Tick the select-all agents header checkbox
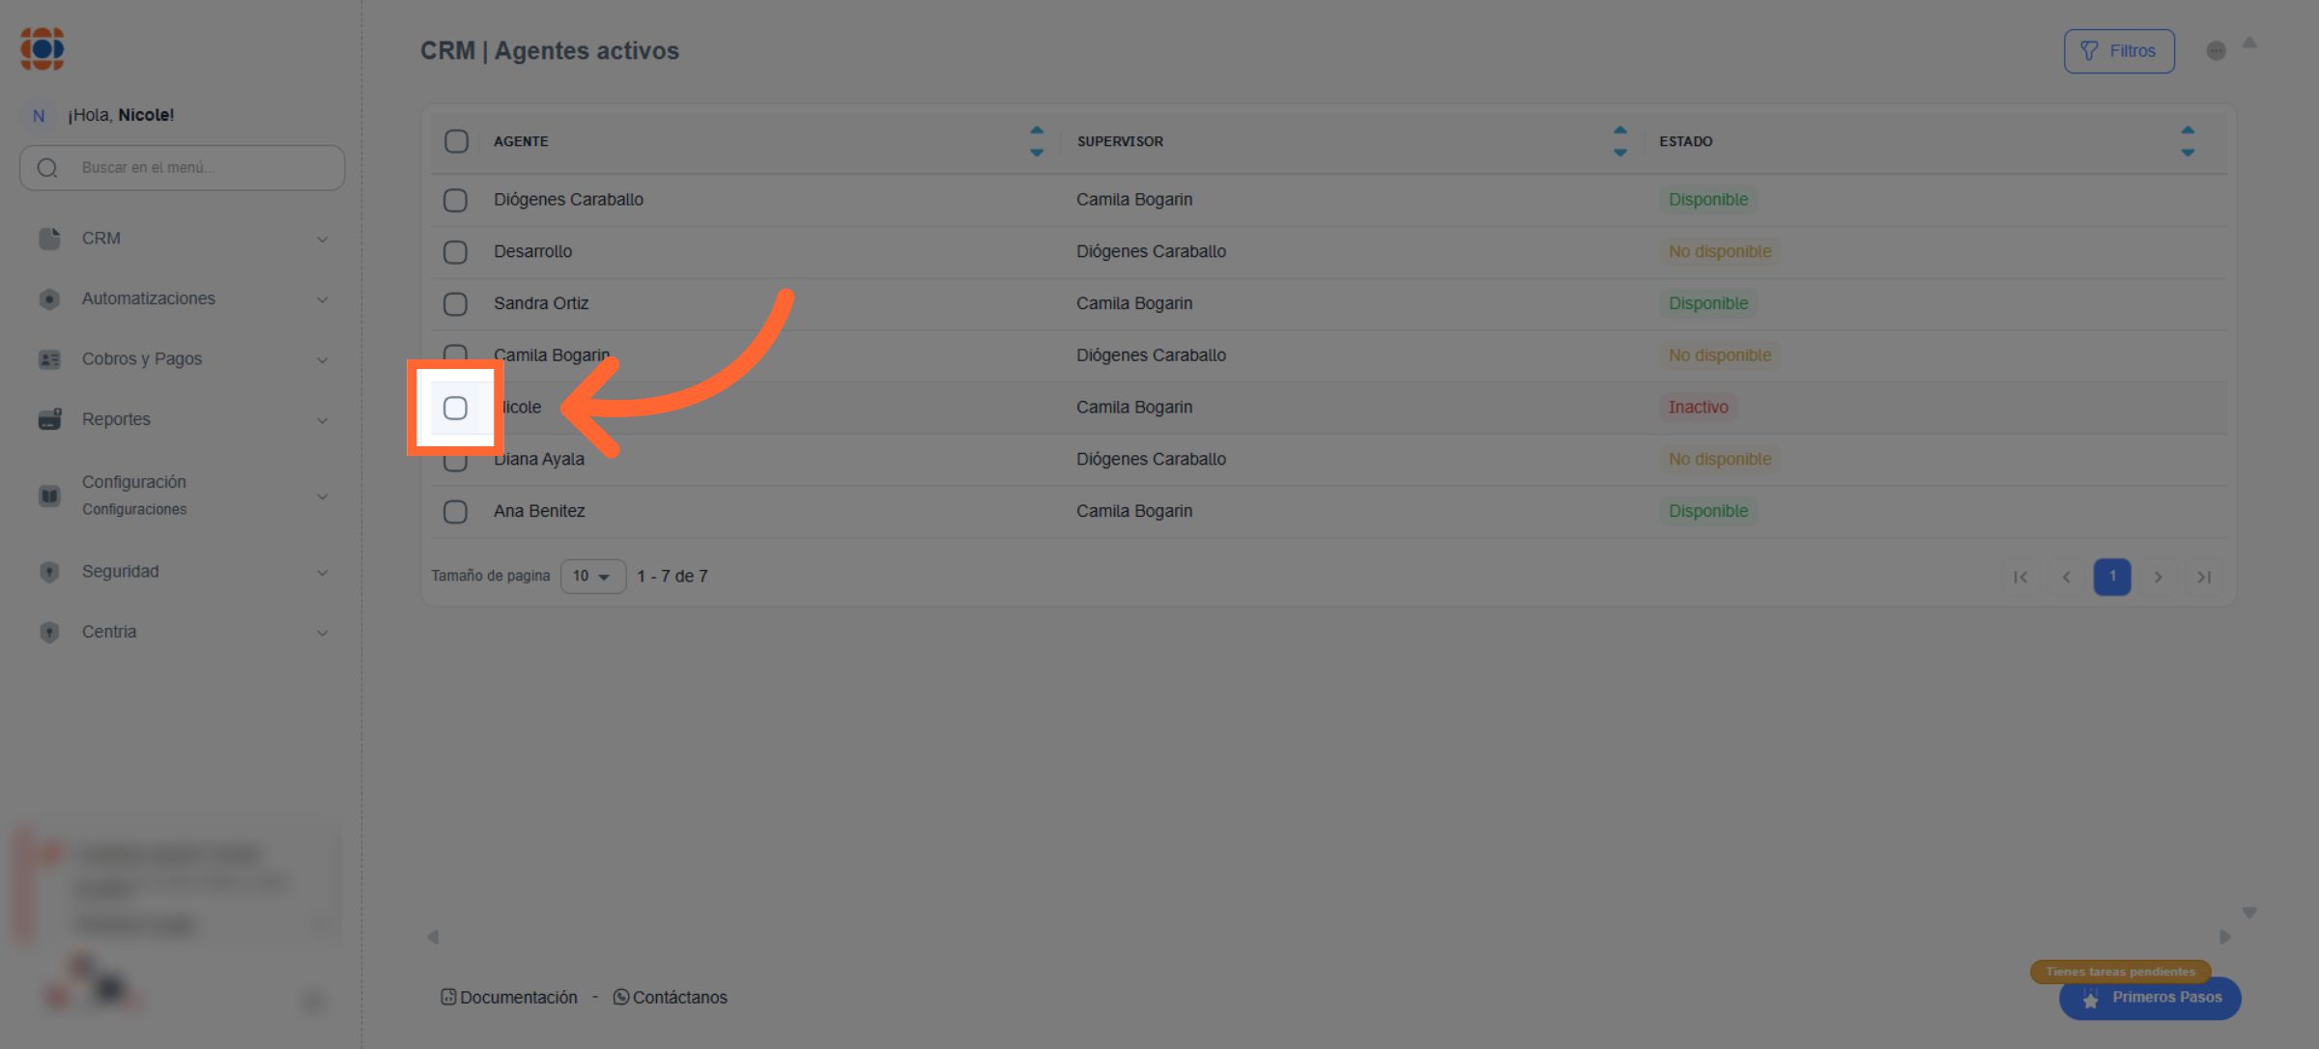Image resolution: width=2319 pixels, height=1049 pixels. click(456, 141)
